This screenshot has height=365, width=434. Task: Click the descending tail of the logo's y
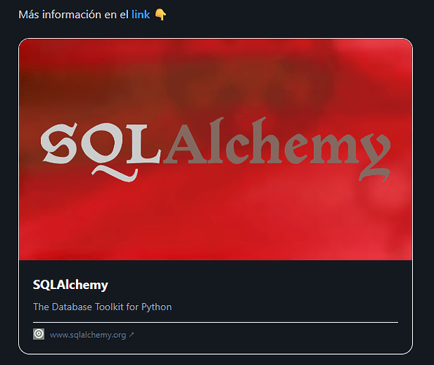pos(374,173)
